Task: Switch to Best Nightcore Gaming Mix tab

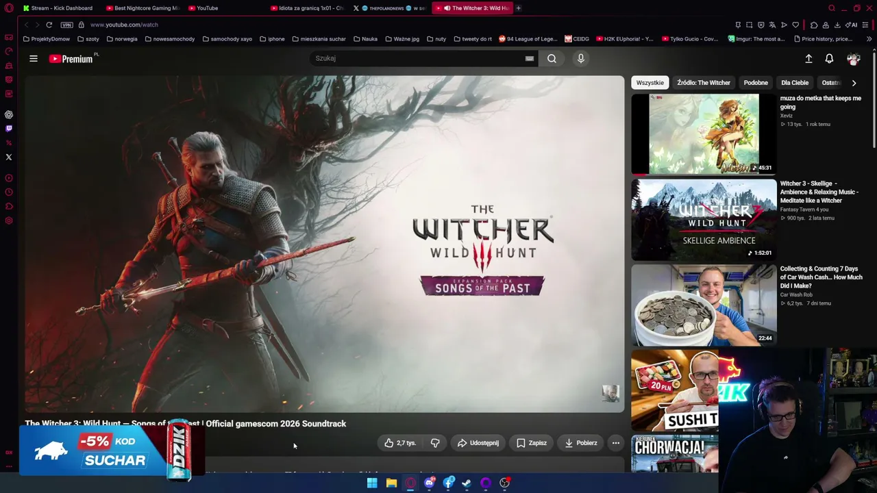Action: [143, 8]
